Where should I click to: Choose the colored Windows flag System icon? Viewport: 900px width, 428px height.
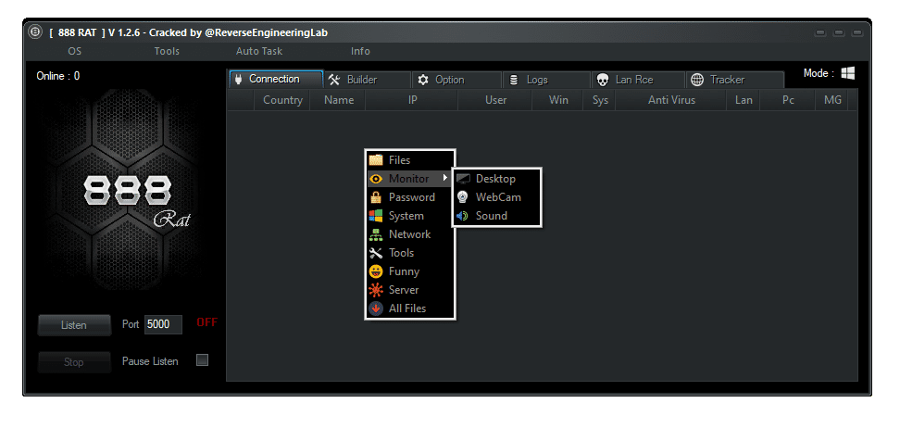click(376, 216)
